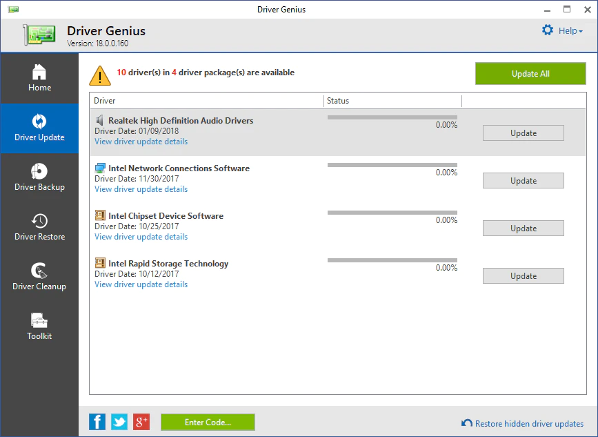The height and width of the screenshot is (437, 598).
Task: View driver update details for Intel Chipset
Action: coord(141,237)
